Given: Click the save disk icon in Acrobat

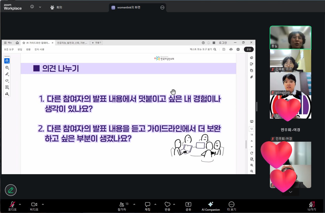Looking at the screenshot, I should point(224,49).
